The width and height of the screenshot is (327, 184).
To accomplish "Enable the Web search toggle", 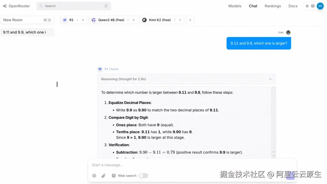I will coord(143,176).
